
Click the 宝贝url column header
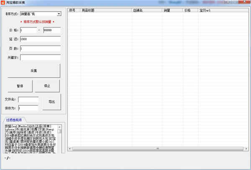[223, 10]
